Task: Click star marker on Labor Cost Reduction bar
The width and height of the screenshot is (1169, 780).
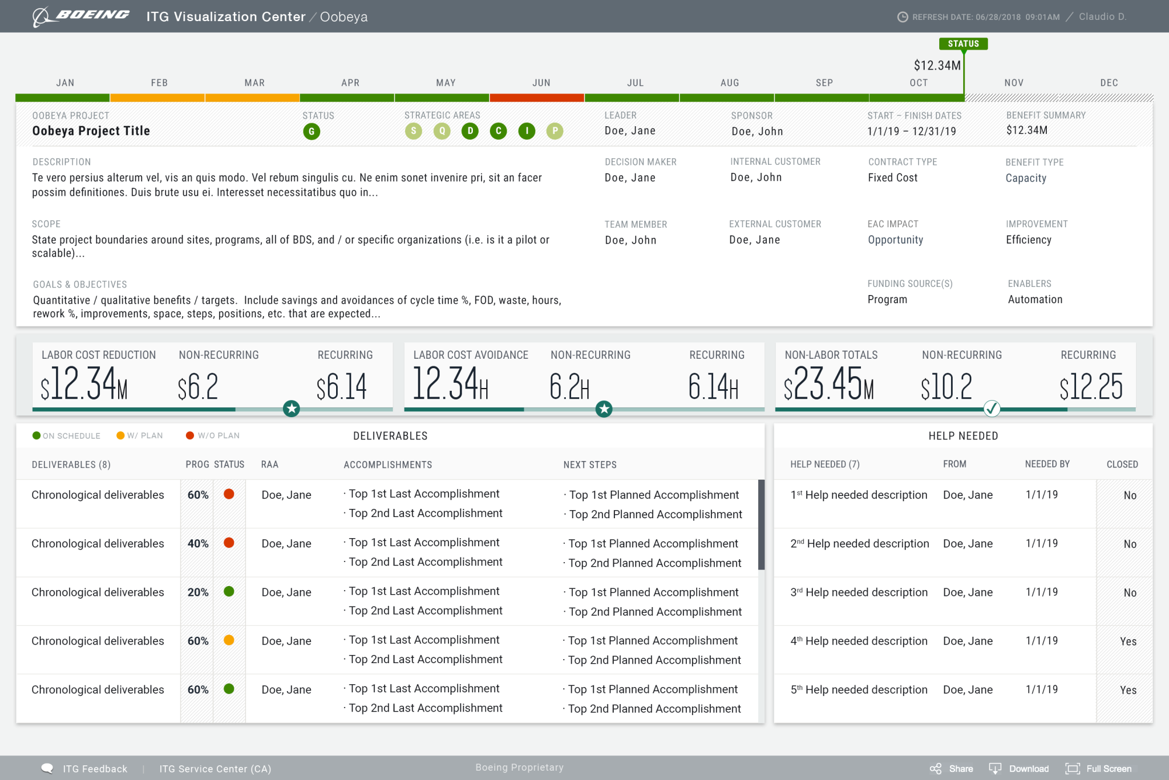Action: [x=291, y=408]
